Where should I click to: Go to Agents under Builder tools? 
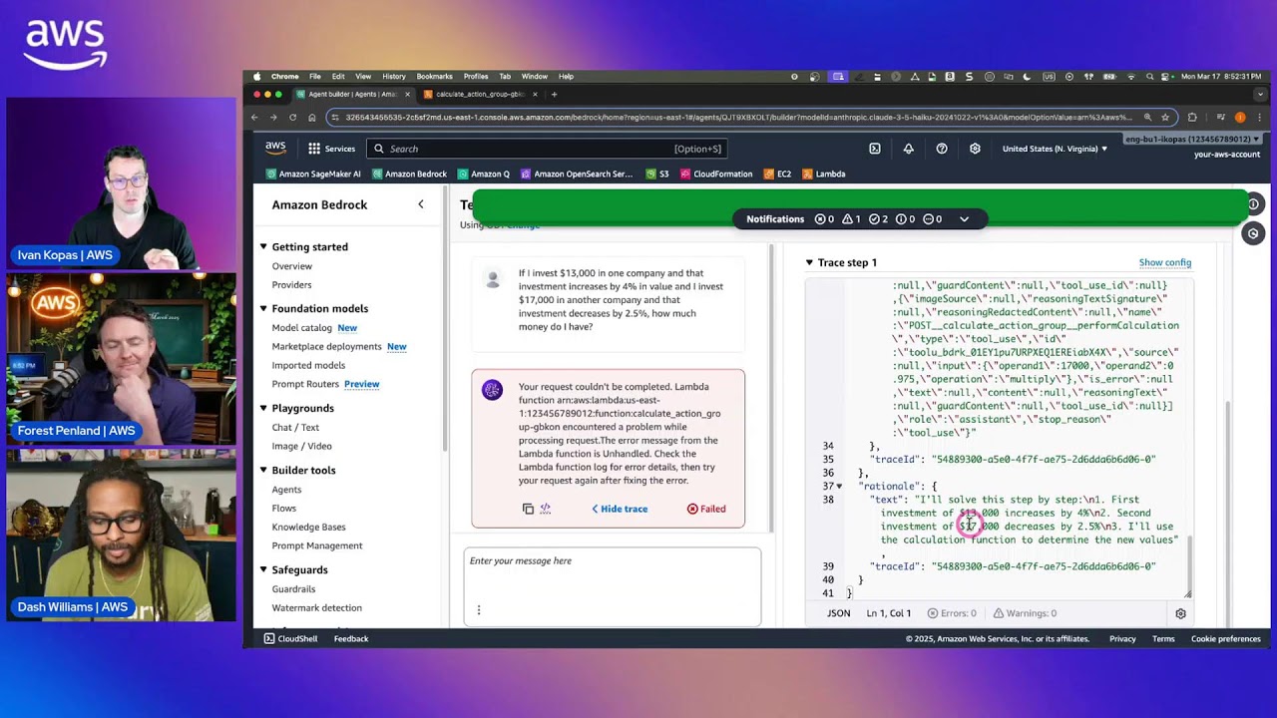click(286, 490)
